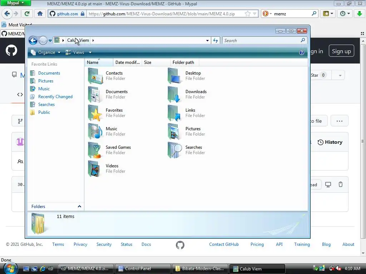Click the Mypal URL address field
Screen dimensions: 366x274
(166, 14)
